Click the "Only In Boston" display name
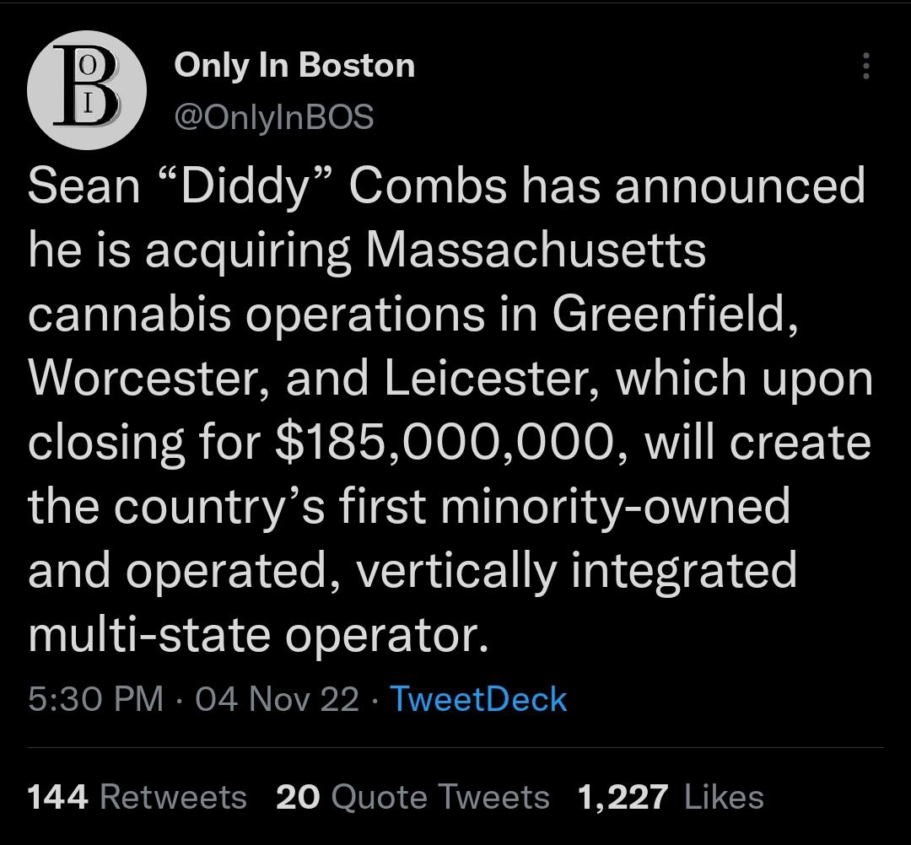 [294, 66]
